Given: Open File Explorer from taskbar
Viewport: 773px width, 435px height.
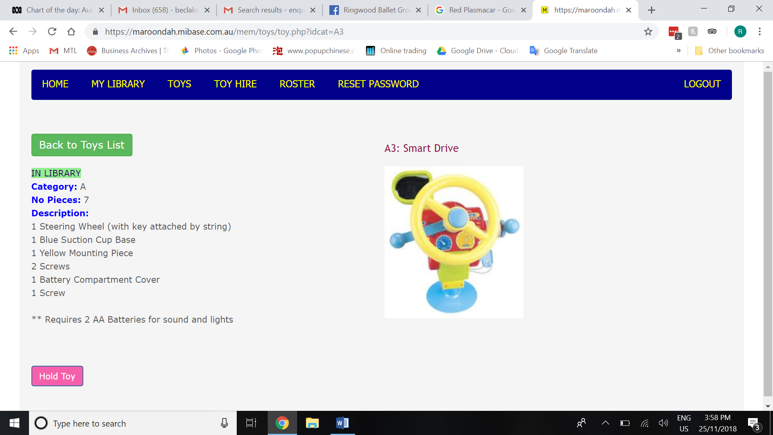Looking at the screenshot, I should [312, 423].
